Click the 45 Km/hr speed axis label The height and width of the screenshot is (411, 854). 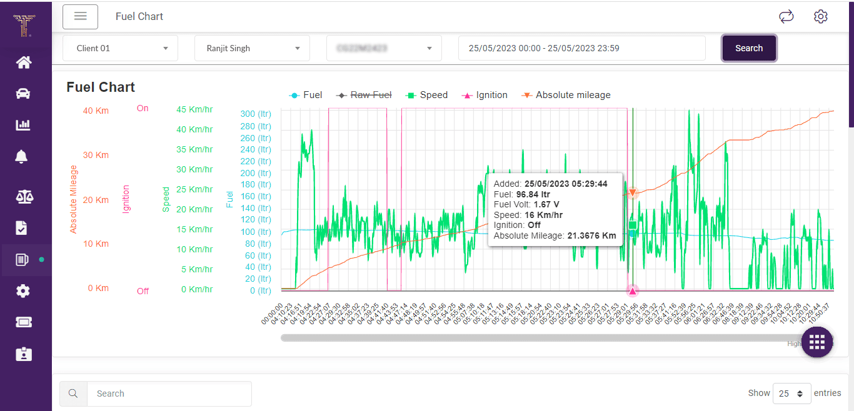(194, 109)
